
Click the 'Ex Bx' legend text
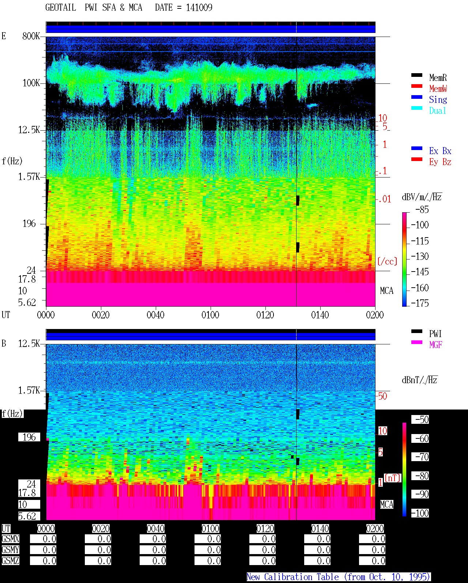[440, 151]
